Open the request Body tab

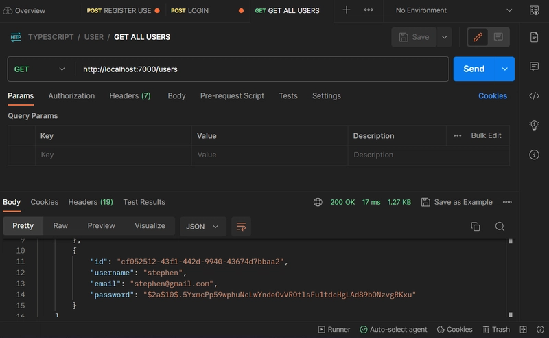click(176, 96)
